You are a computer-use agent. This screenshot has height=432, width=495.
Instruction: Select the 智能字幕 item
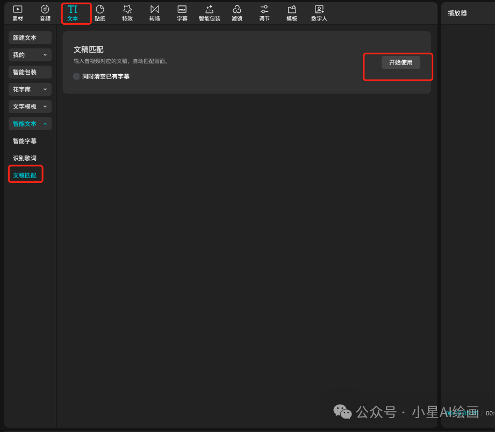[x=25, y=141]
